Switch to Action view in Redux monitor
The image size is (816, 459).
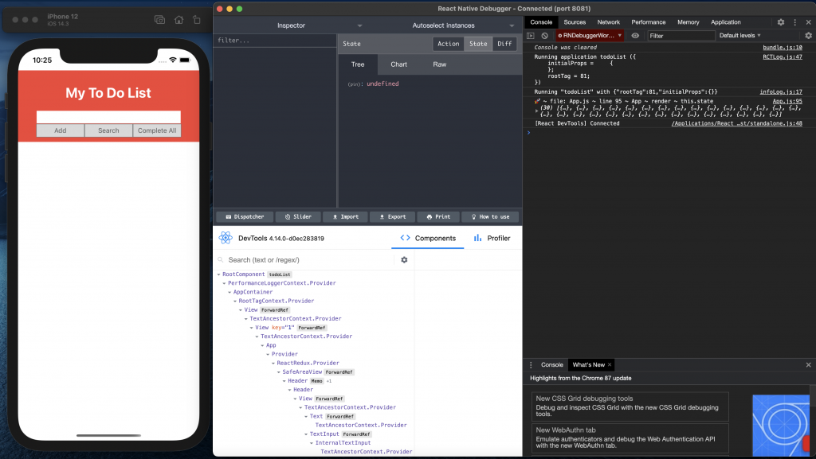coord(448,44)
